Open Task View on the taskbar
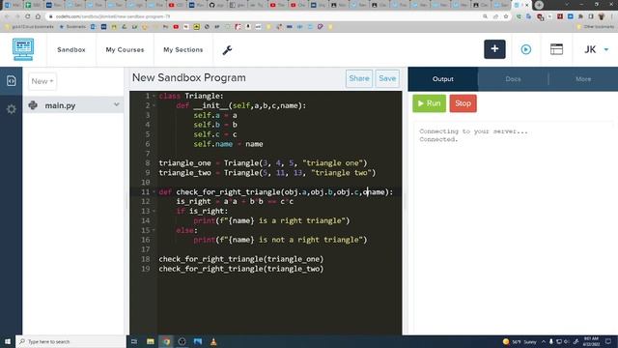The width and height of the screenshot is (618, 348). pyautogui.click(x=134, y=341)
